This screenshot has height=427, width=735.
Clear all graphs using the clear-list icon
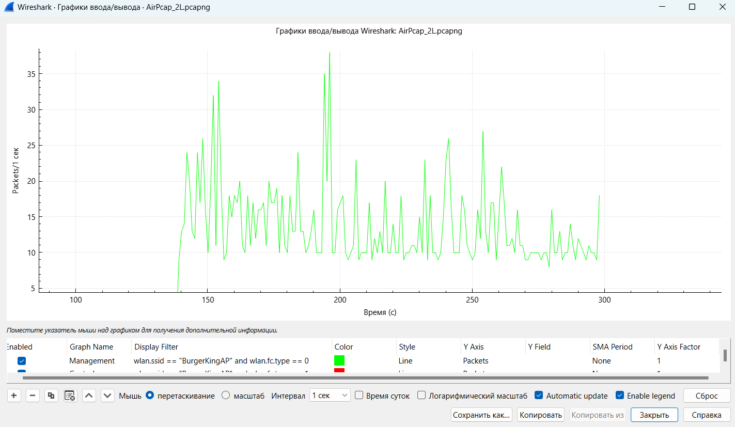70,396
